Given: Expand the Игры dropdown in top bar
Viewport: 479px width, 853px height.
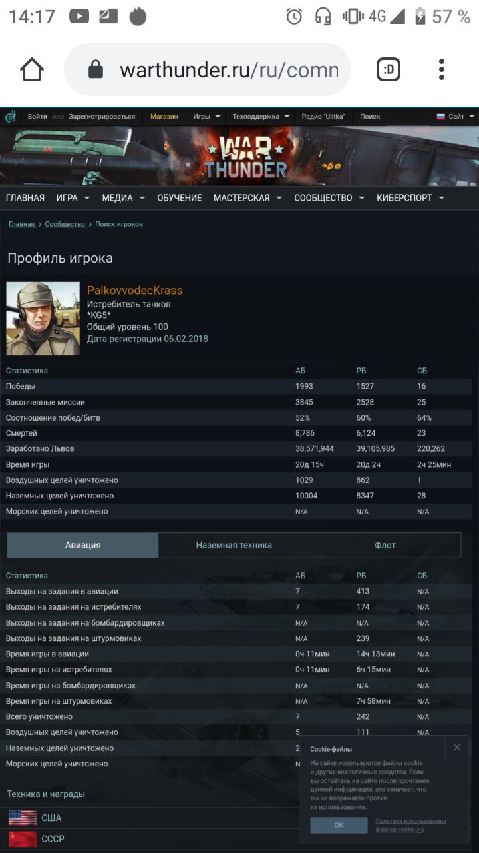Looking at the screenshot, I should [x=206, y=117].
